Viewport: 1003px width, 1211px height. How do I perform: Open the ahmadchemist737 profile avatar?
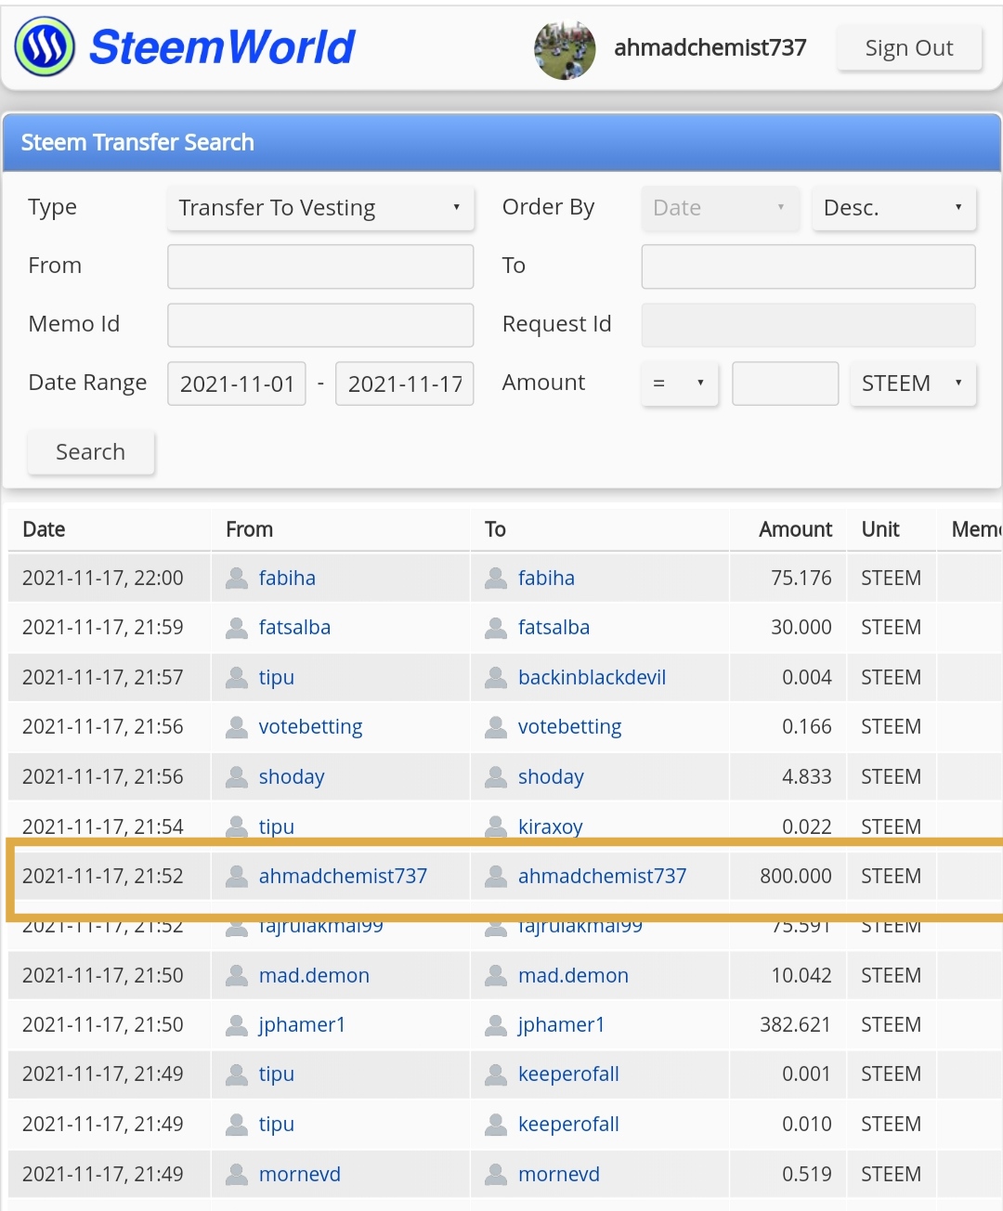(565, 49)
